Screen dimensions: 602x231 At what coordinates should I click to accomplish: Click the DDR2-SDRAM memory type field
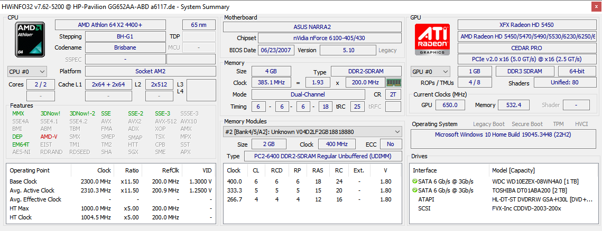(366, 72)
